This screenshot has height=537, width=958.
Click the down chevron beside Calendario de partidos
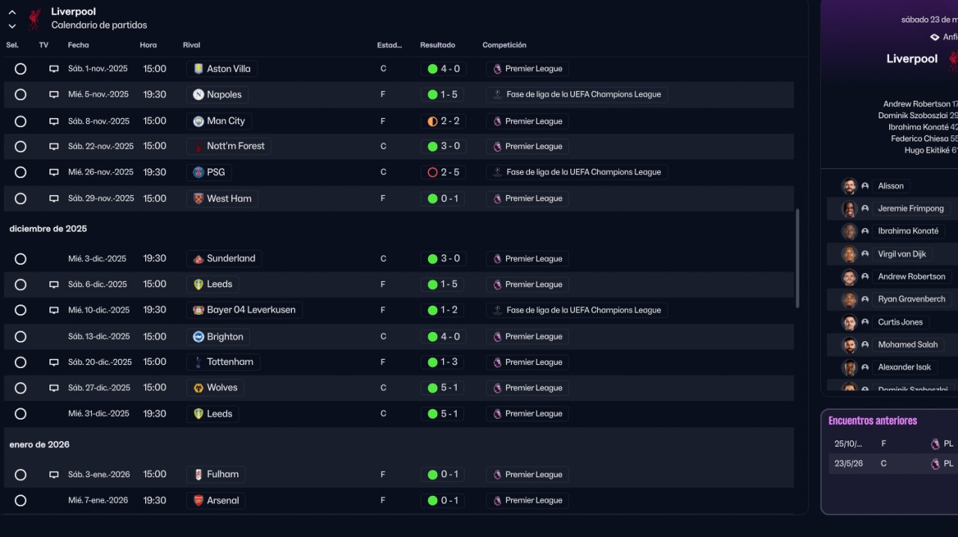[12, 26]
